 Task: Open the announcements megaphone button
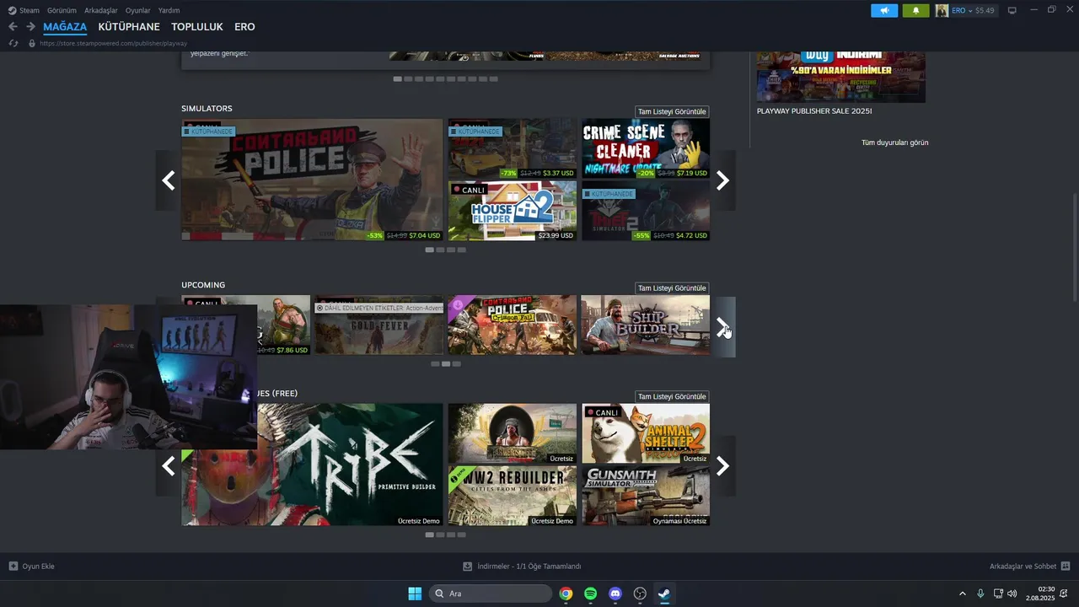coord(884,10)
